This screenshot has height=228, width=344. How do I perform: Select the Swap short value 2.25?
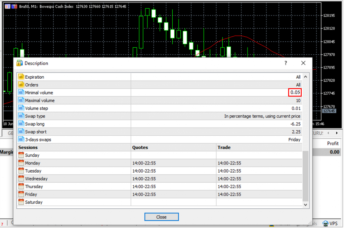(296, 132)
